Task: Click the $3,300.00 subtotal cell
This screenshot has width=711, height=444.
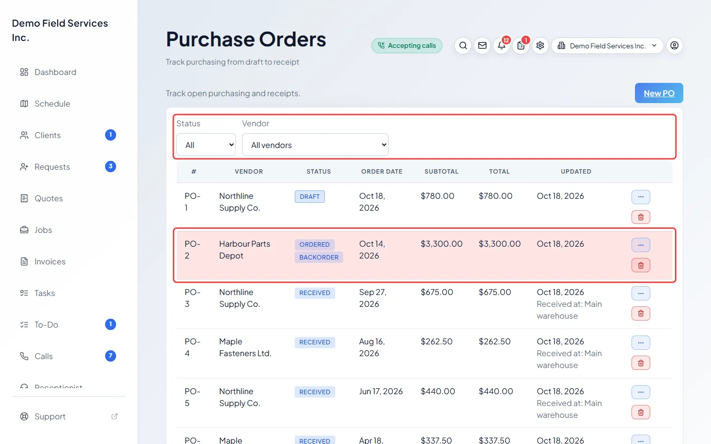Action: (441, 244)
